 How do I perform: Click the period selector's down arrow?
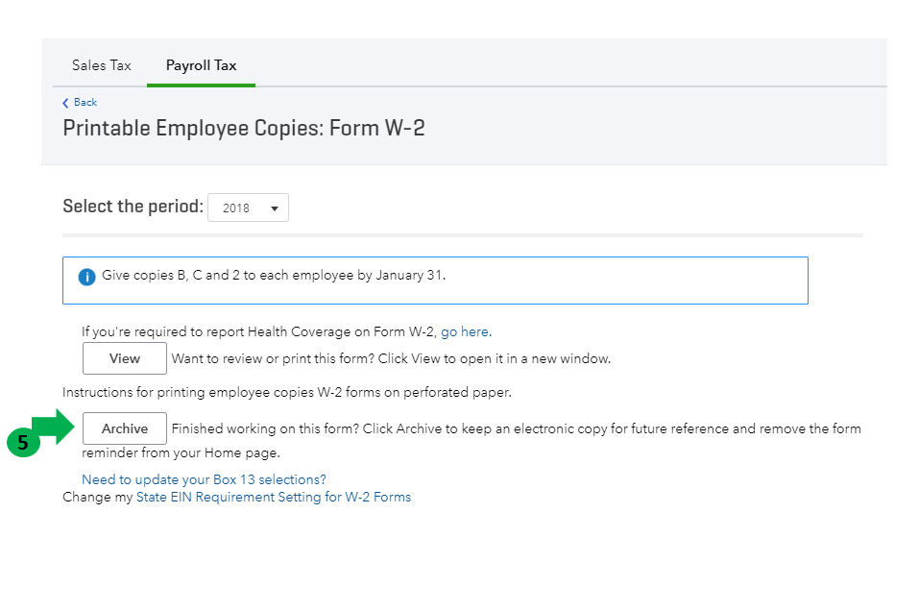(274, 208)
